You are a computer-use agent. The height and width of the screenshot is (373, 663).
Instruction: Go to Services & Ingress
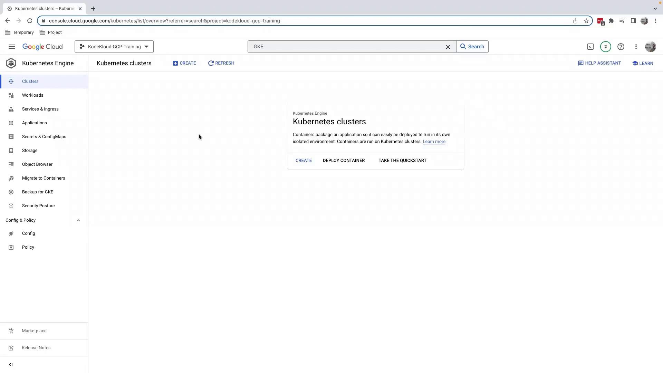coord(40,109)
